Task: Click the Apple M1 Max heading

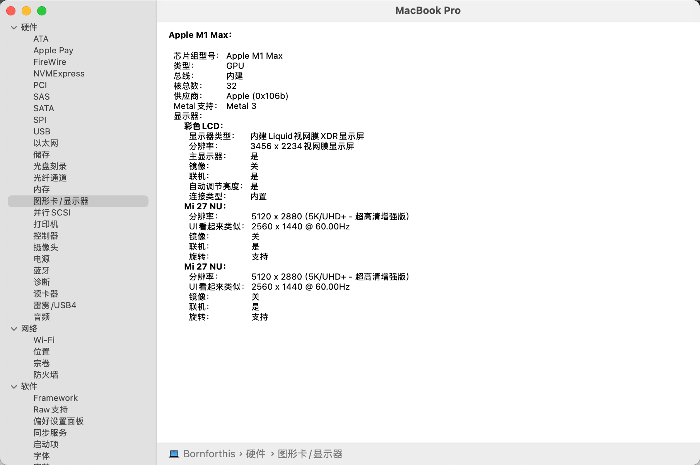Action: tap(200, 35)
